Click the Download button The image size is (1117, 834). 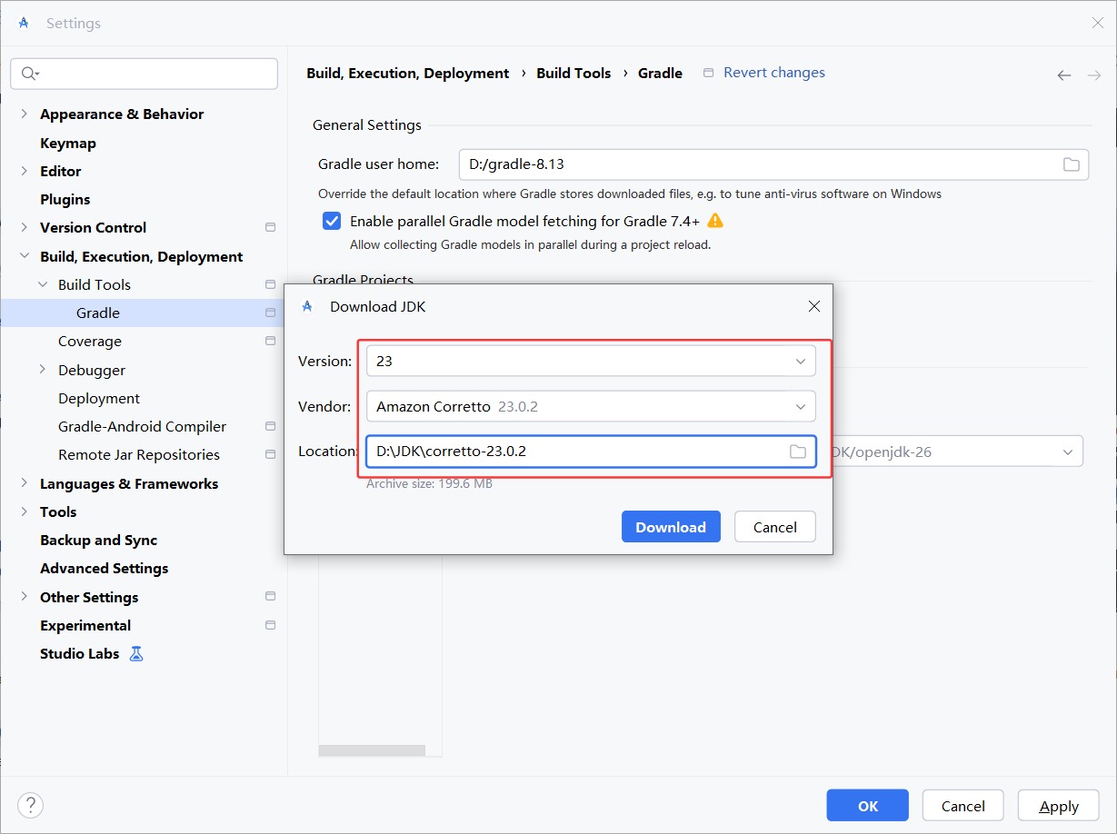[x=671, y=527]
